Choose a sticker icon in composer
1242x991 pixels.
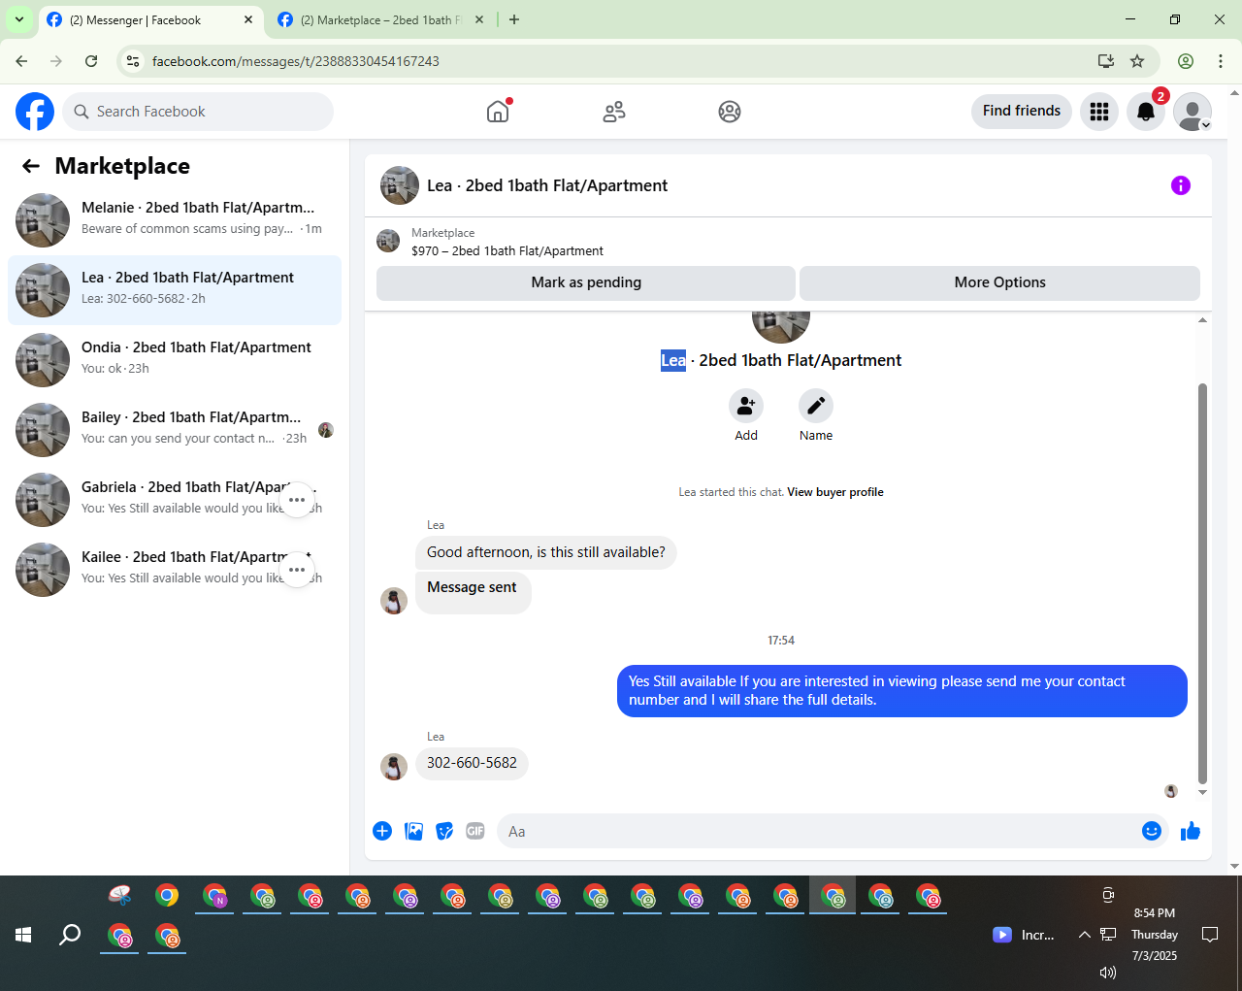[x=444, y=831]
